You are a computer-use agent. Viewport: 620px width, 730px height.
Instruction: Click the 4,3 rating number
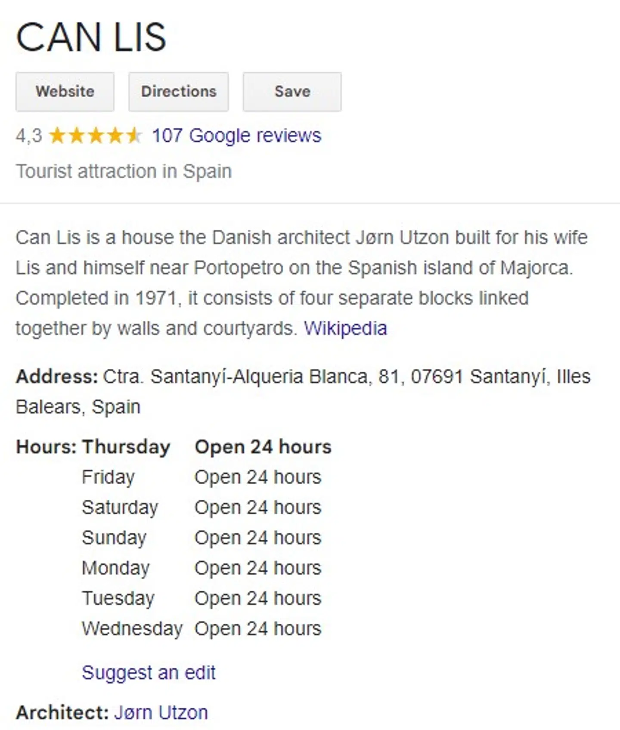point(29,136)
